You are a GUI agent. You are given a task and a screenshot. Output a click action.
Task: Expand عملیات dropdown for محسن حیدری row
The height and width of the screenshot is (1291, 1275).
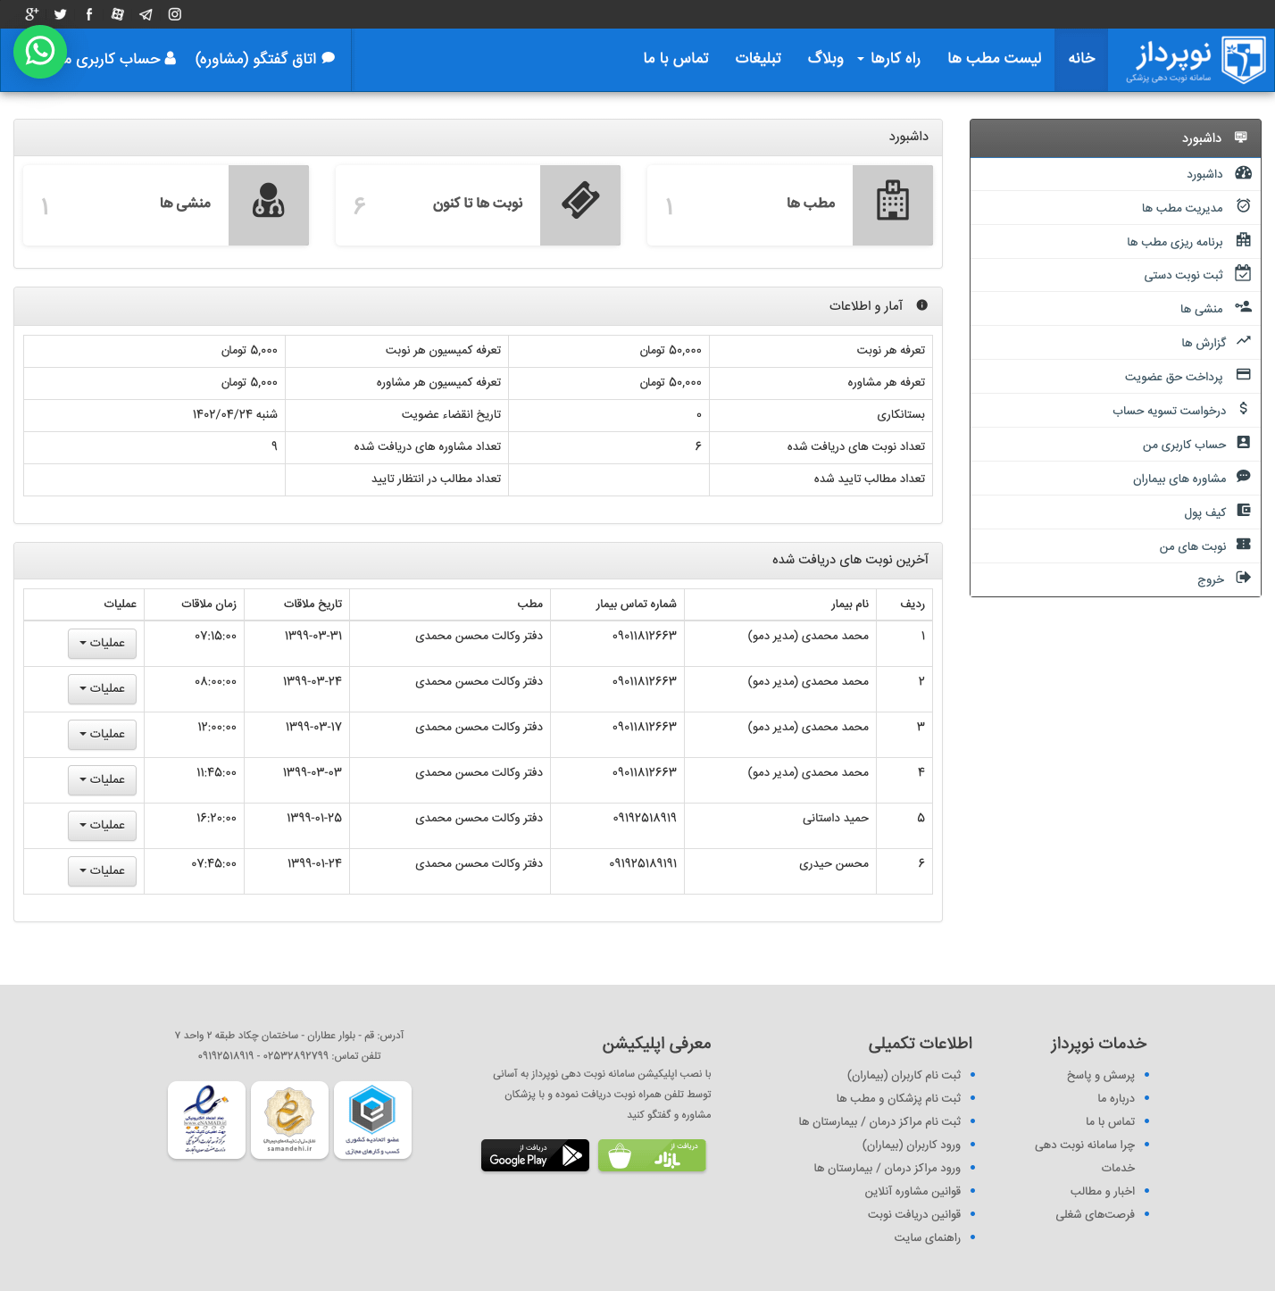[103, 870]
